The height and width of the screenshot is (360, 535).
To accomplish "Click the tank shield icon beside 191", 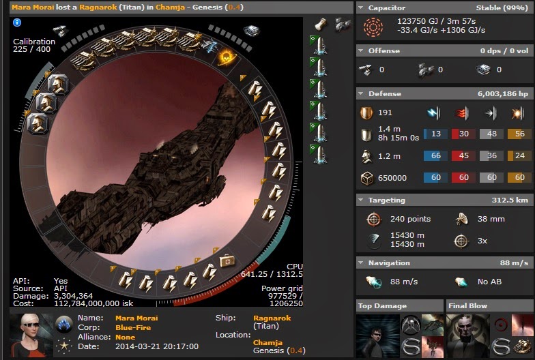I will coord(366,113).
